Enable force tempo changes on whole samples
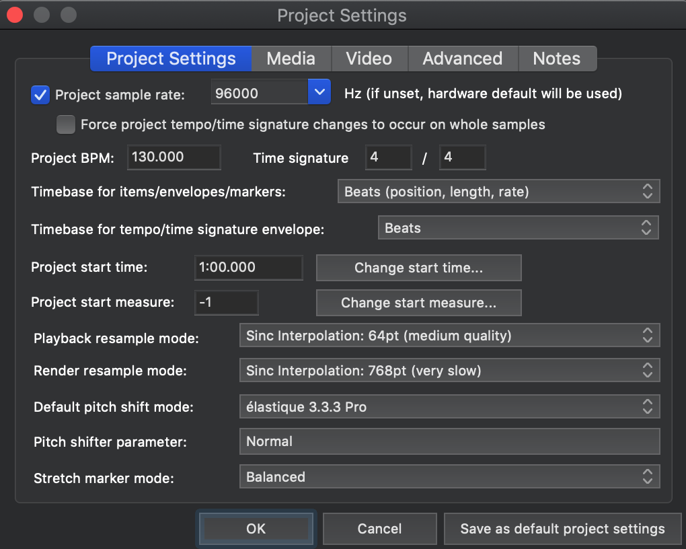 [x=66, y=124]
